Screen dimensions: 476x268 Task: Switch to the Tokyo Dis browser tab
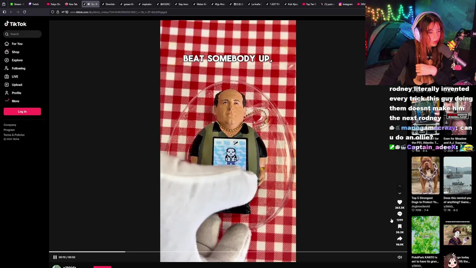point(54,4)
